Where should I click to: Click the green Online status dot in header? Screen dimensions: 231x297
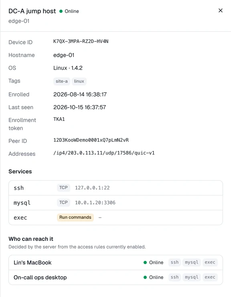point(61,11)
